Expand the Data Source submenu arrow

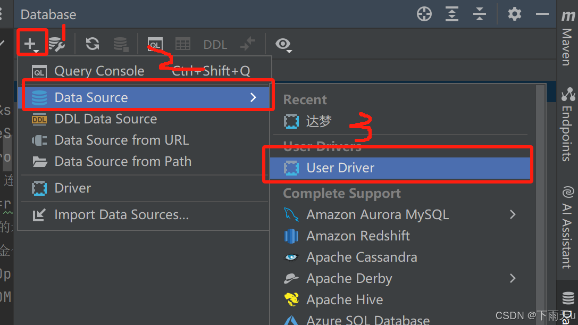click(253, 97)
